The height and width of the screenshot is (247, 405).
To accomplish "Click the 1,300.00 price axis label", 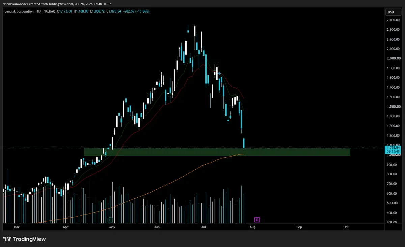I will point(394,126).
